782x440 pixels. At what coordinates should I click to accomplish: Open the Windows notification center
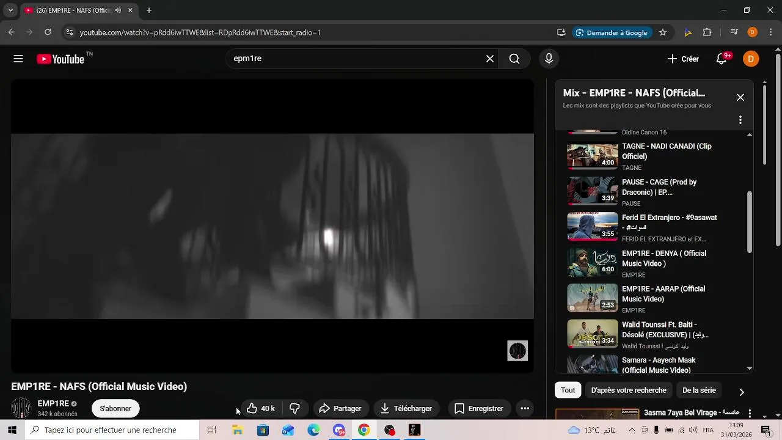point(766,430)
